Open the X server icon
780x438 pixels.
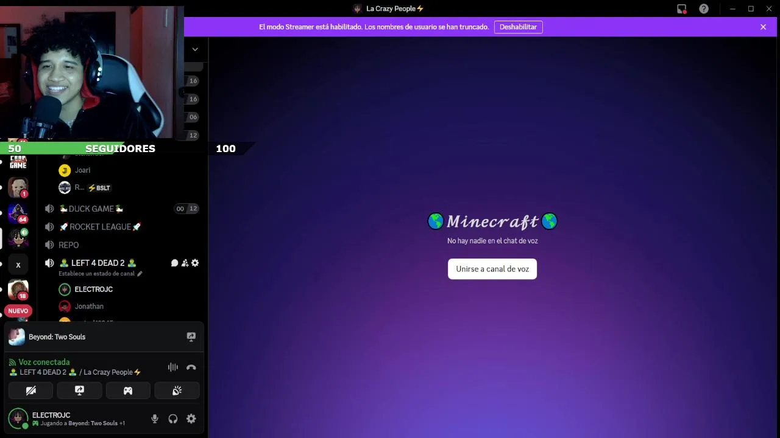tap(18, 265)
